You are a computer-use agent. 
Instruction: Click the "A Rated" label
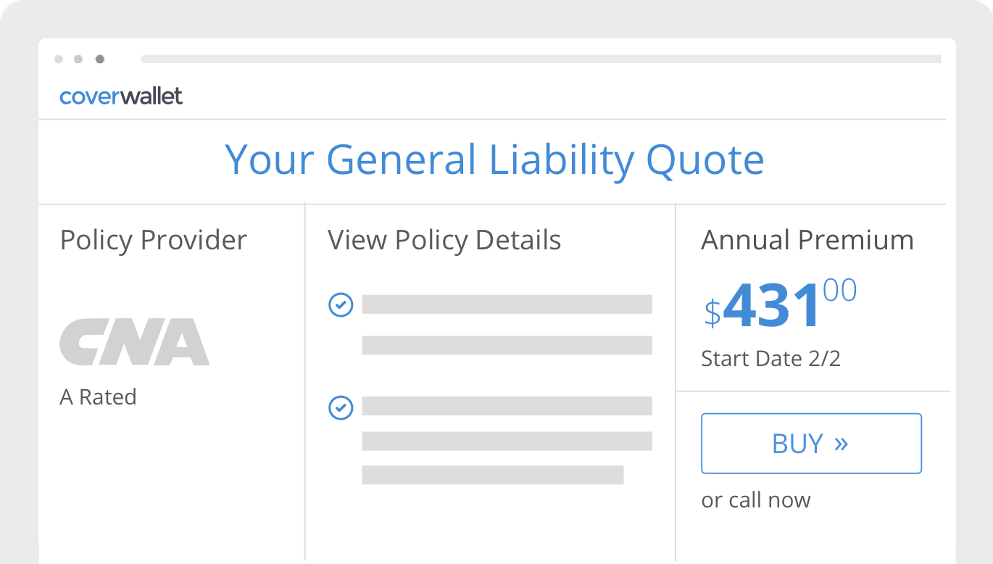point(98,397)
